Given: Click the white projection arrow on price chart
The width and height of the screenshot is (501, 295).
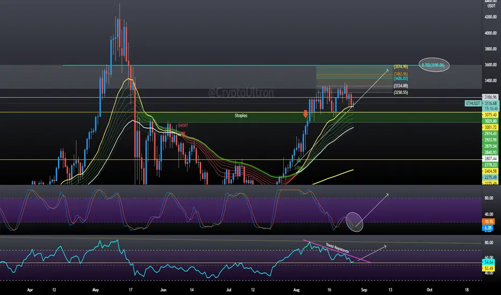Looking at the screenshot, I should point(370,88).
